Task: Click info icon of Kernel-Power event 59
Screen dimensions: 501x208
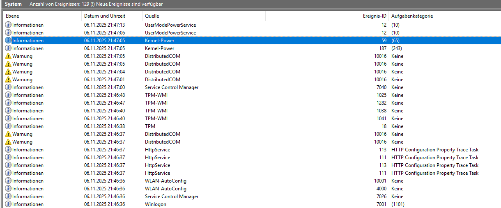Action: 8,41
